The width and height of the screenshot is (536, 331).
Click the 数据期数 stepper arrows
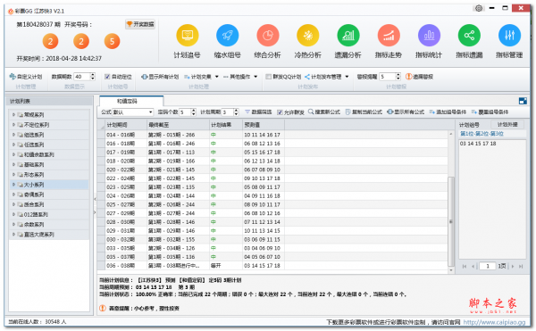[93, 77]
